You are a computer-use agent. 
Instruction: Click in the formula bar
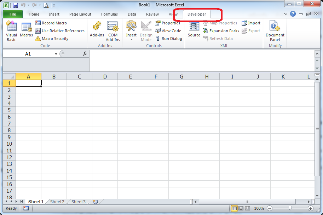(x=202, y=61)
